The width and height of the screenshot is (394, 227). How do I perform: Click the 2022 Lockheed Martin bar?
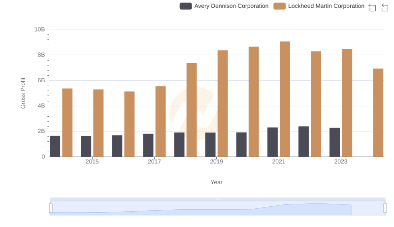[316, 104]
